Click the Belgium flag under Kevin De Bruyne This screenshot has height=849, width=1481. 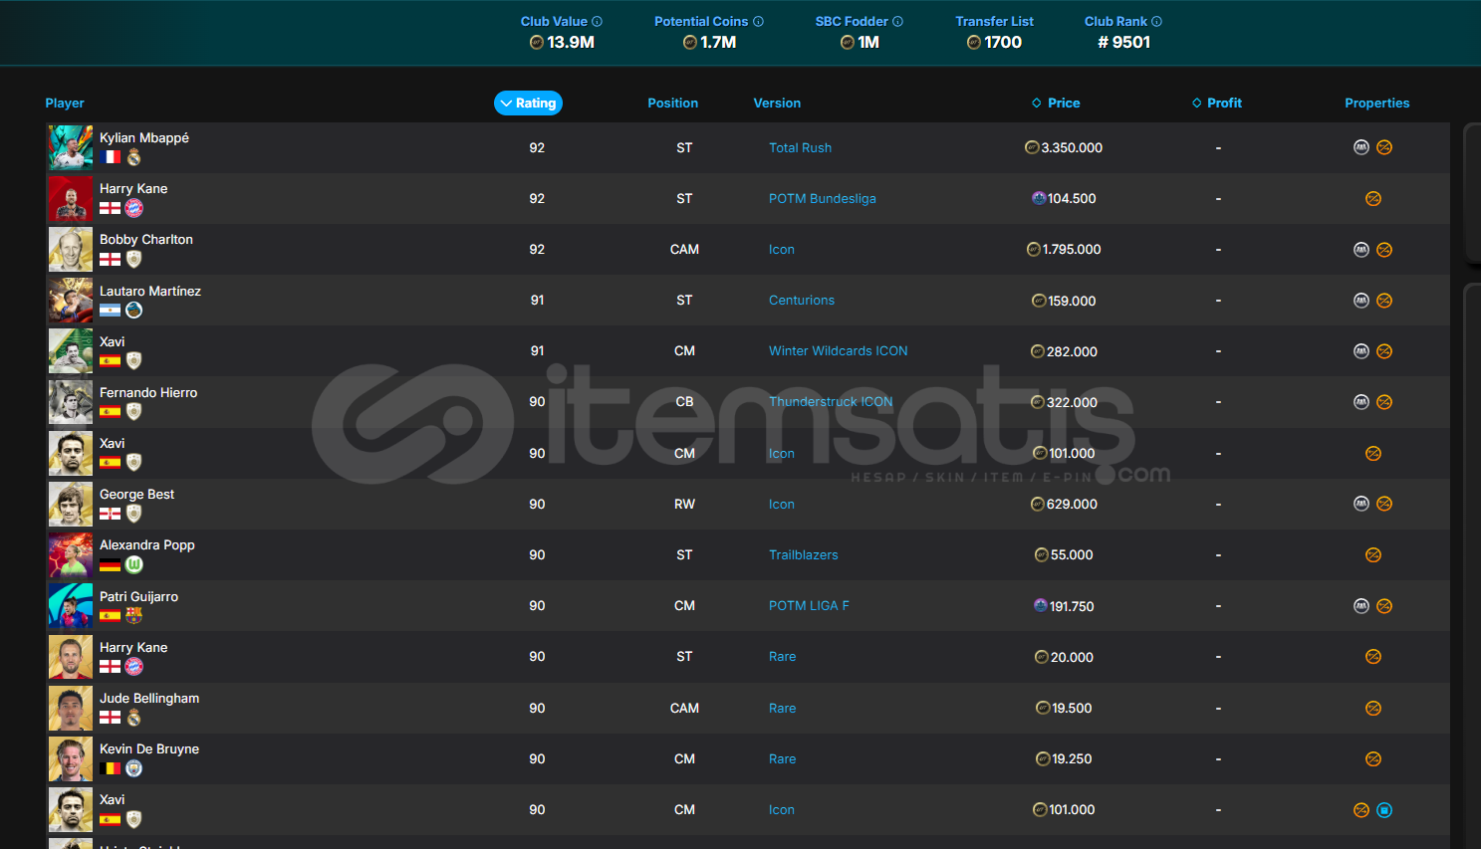[x=110, y=768]
